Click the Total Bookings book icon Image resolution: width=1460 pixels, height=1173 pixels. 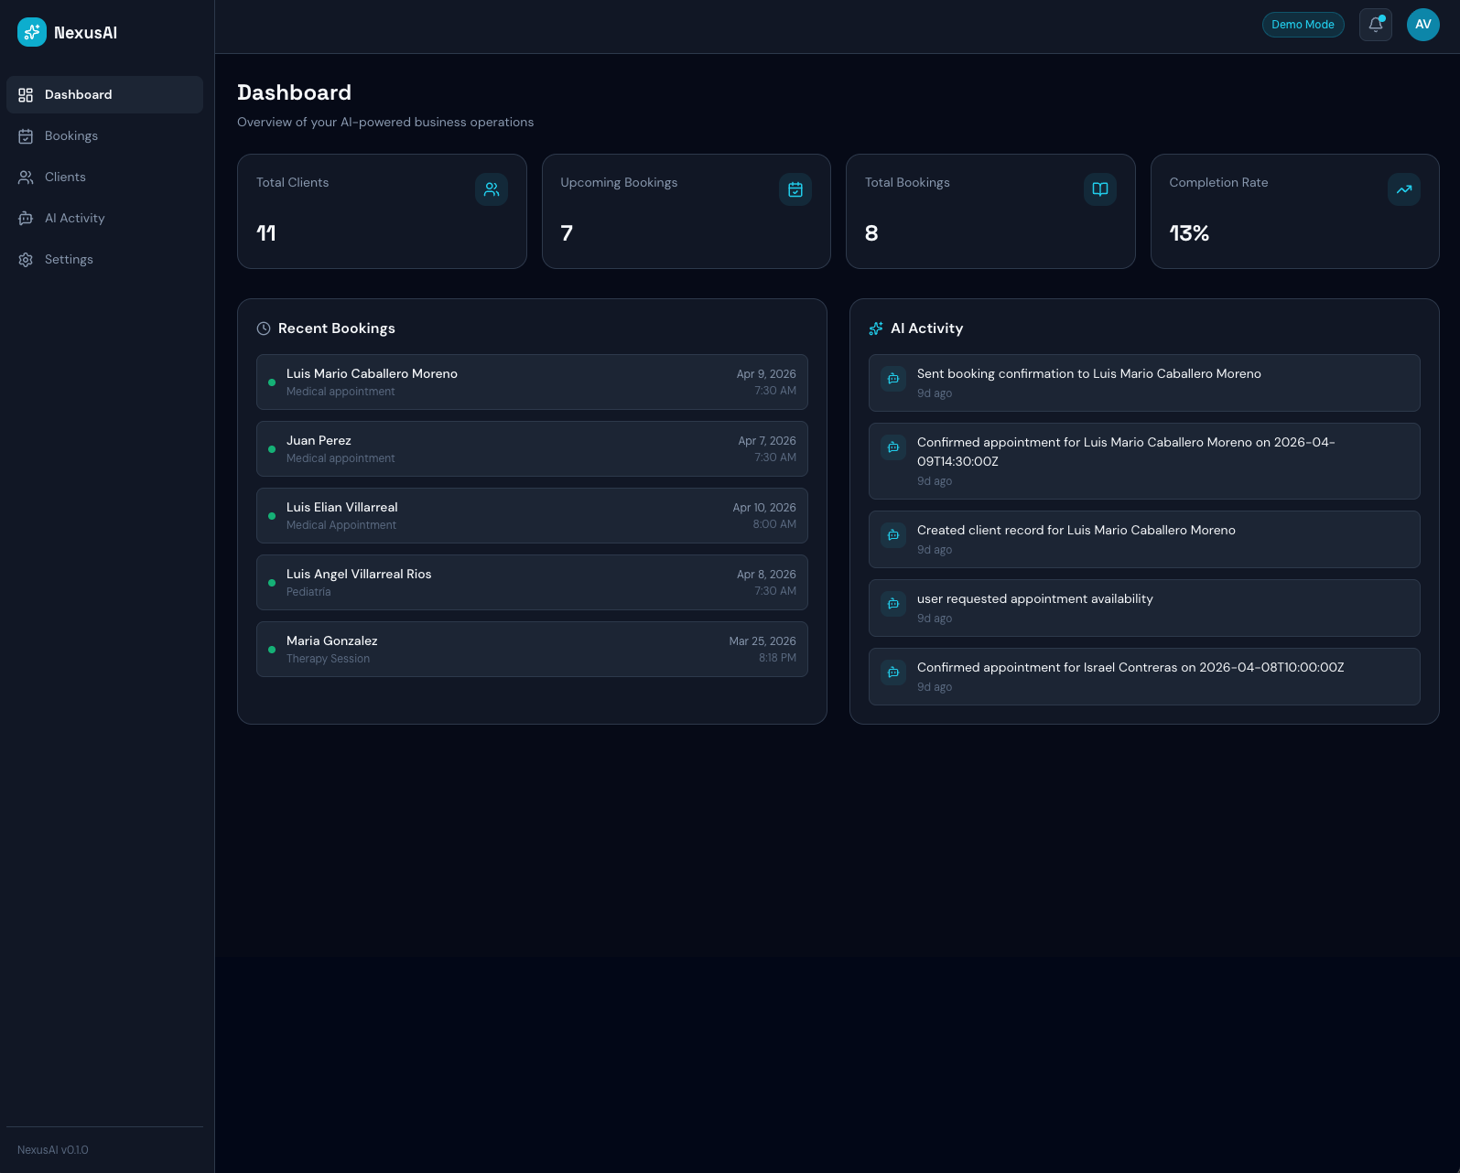1099,189
